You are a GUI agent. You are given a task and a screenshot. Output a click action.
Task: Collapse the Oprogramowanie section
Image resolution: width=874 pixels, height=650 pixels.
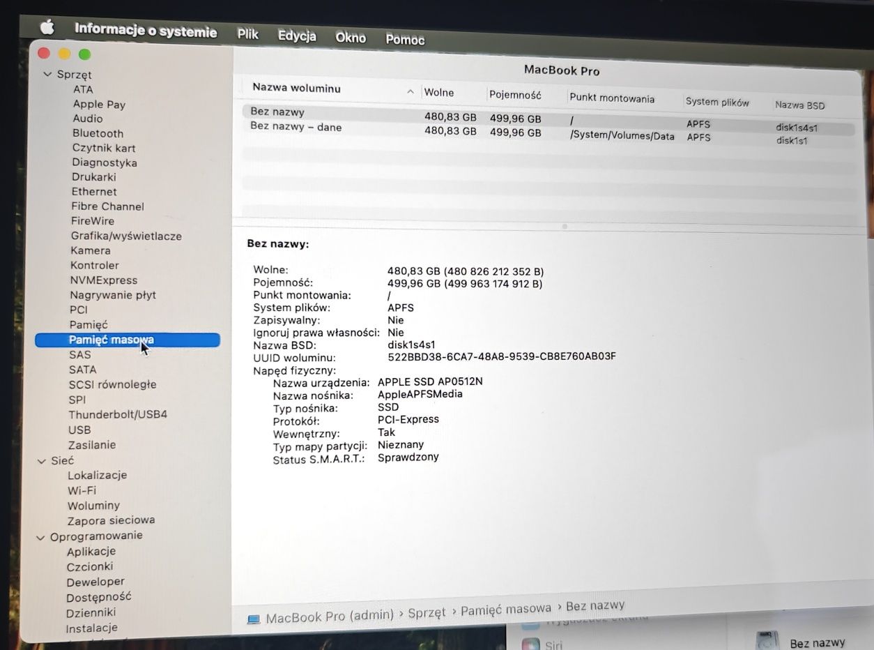pyautogui.click(x=41, y=536)
